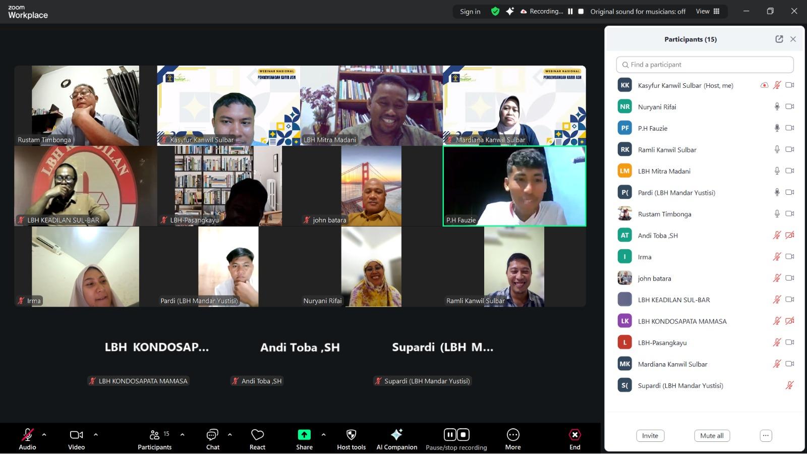807x454 pixels.
Task: Open Host tools shield icon
Action: 352,435
